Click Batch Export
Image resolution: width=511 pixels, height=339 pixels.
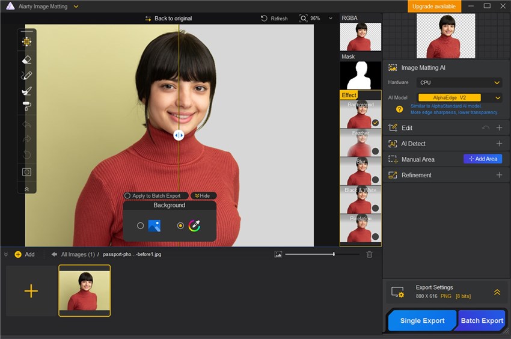[482, 320]
